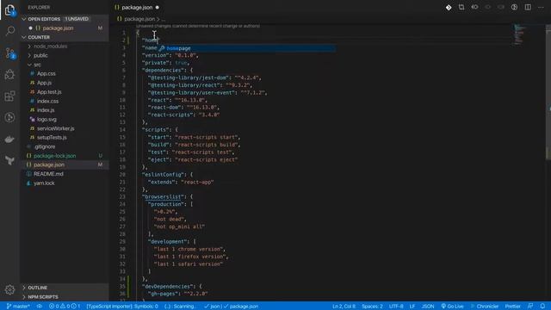Viewport: 551px width, 310px height.
Task: Click the Ln 2, Col 8 position indicator
Action: click(344, 307)
